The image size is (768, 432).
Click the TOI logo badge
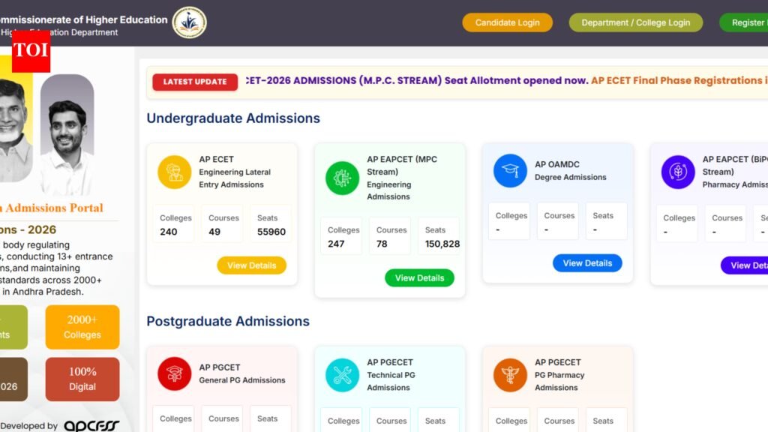coord(31,51)
